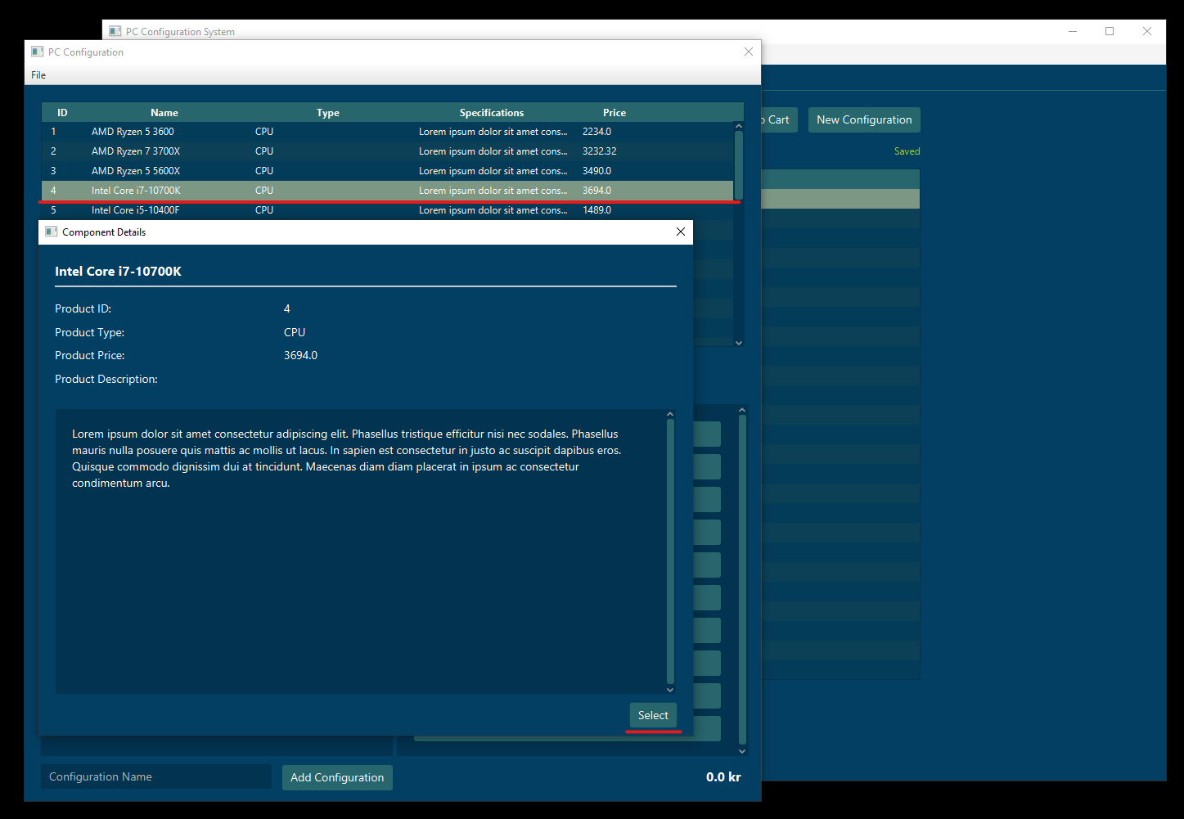Click the PC Configuration System window icon
The height and width of the screenshot is (819, 1184).
115,31
